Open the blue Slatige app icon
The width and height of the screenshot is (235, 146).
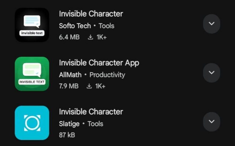tap(32, 123)
